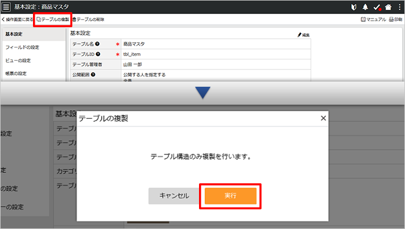Open the マニュアル link
The height and width of the screenshot is (229, 405).
373,20
